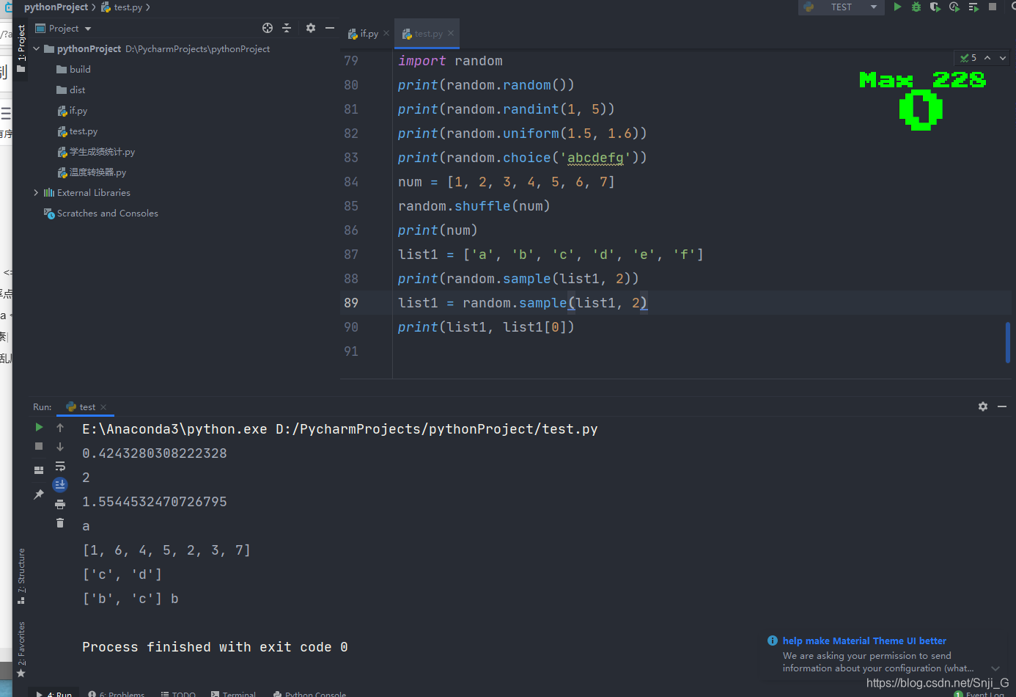Open the Terminal tool window tab
Screen dimensions: 1016x697
[x=233, y=694]
